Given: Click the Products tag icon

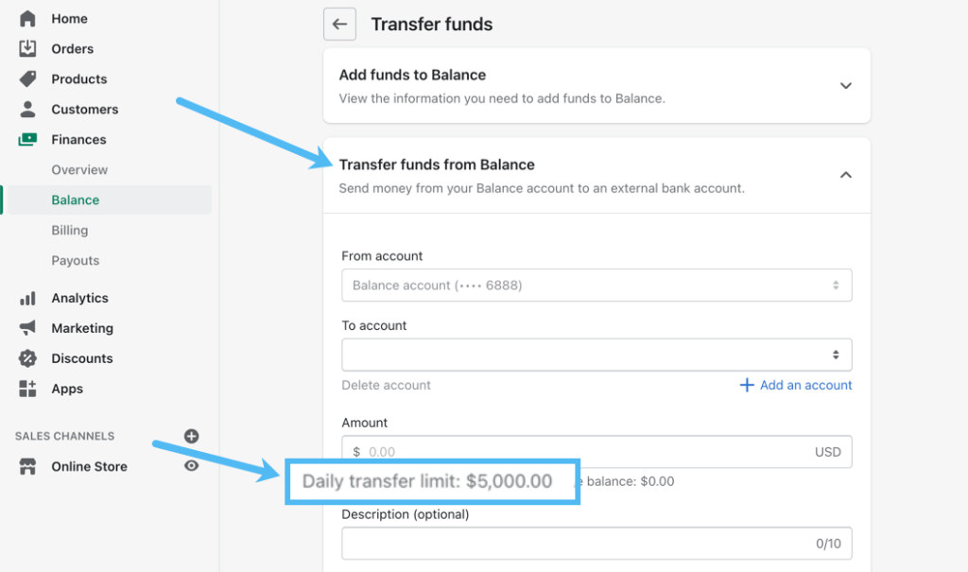Looking at the screenshot, I should tap(27, 78).
